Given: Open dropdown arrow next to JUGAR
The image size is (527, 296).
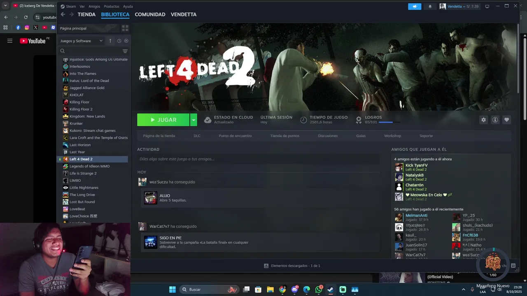Looking at the screenshot, I should click(194, 120).
